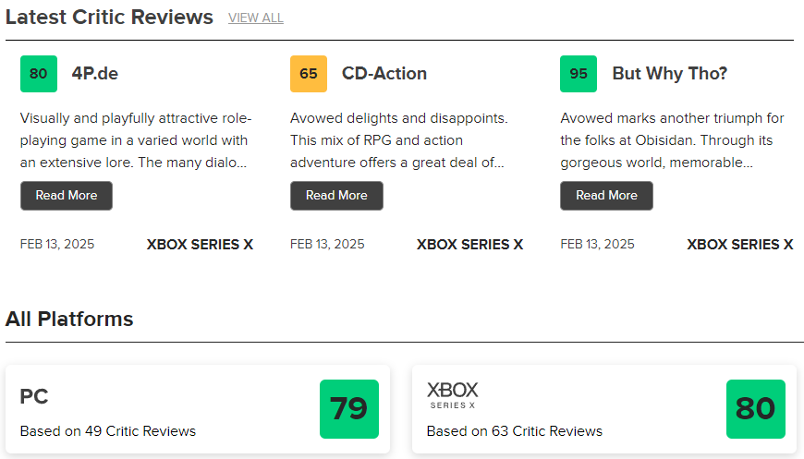Click the 80 score box for Xbox Series X

756,409
